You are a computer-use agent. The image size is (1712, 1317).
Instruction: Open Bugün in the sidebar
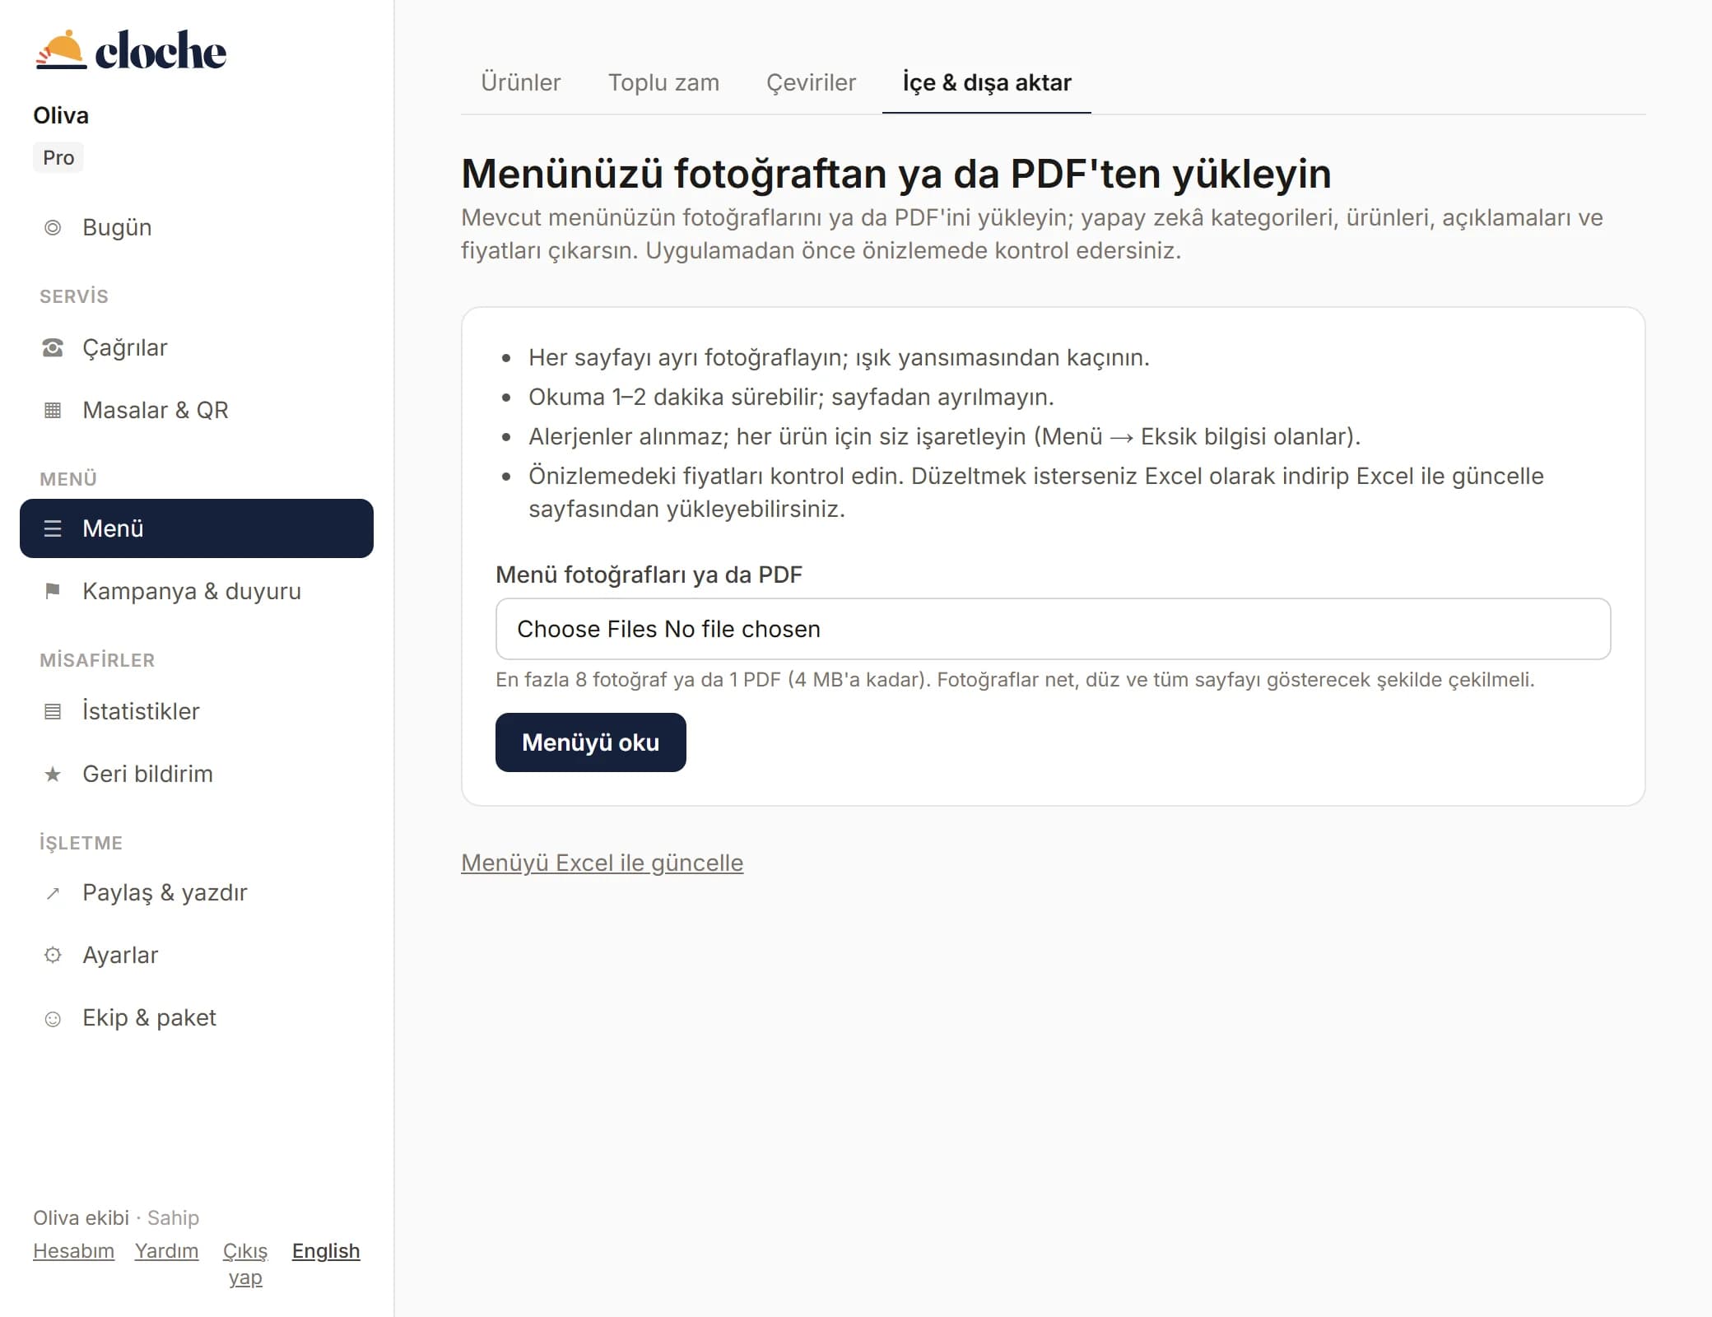[197, 228]
